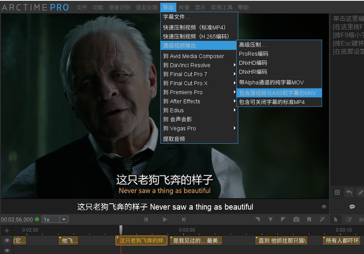Image resolution: width=364 pixels, height=254 pixels.
Task: Select ProRes编码 in the submenu
Action: pyautogui.click(x=279, y=54)
